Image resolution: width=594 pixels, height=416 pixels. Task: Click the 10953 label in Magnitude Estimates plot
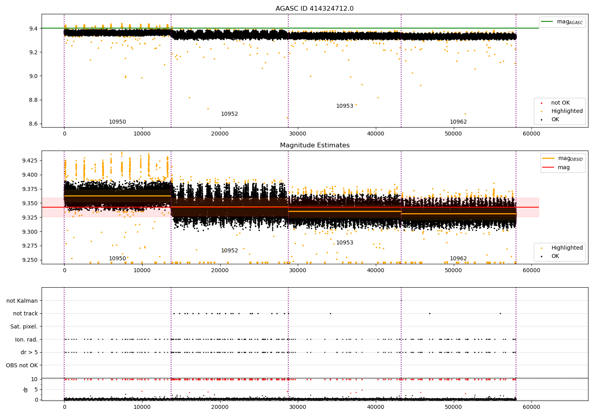coord(345,243)
